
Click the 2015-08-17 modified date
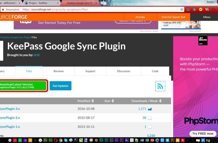click(86, 118)
